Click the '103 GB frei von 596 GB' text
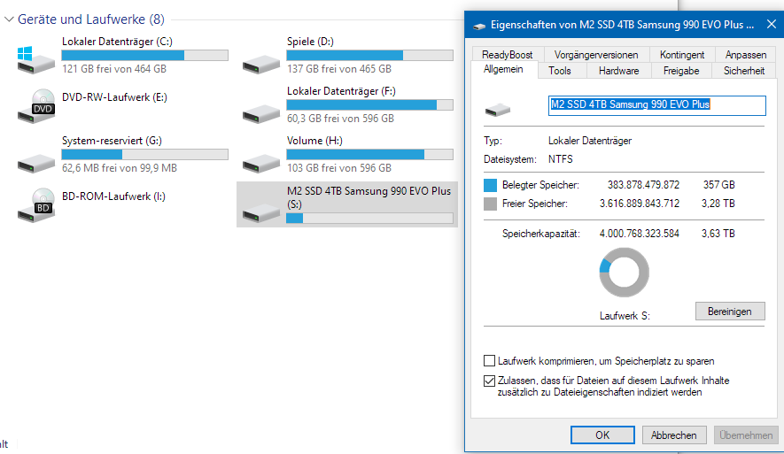 pyautogui.click(x=339, y=168)
